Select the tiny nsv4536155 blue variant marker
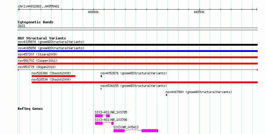Screen dimensions: 266x134 (101, 89)
